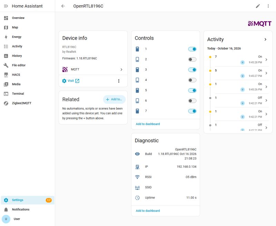Screen dimensions: 276x226
Task: Expand the Activity panel header chevron
Action: coord(265,39)
